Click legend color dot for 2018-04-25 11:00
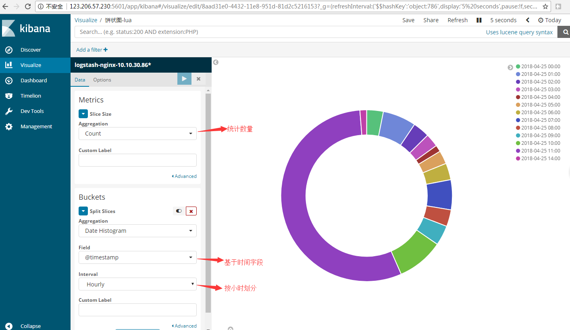The height and width of the screenshot is (330, 570). coord(518,151)
